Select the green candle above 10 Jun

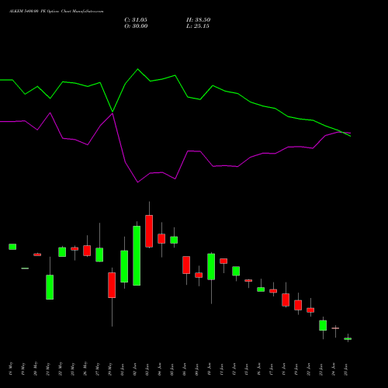tap(211, 267)
